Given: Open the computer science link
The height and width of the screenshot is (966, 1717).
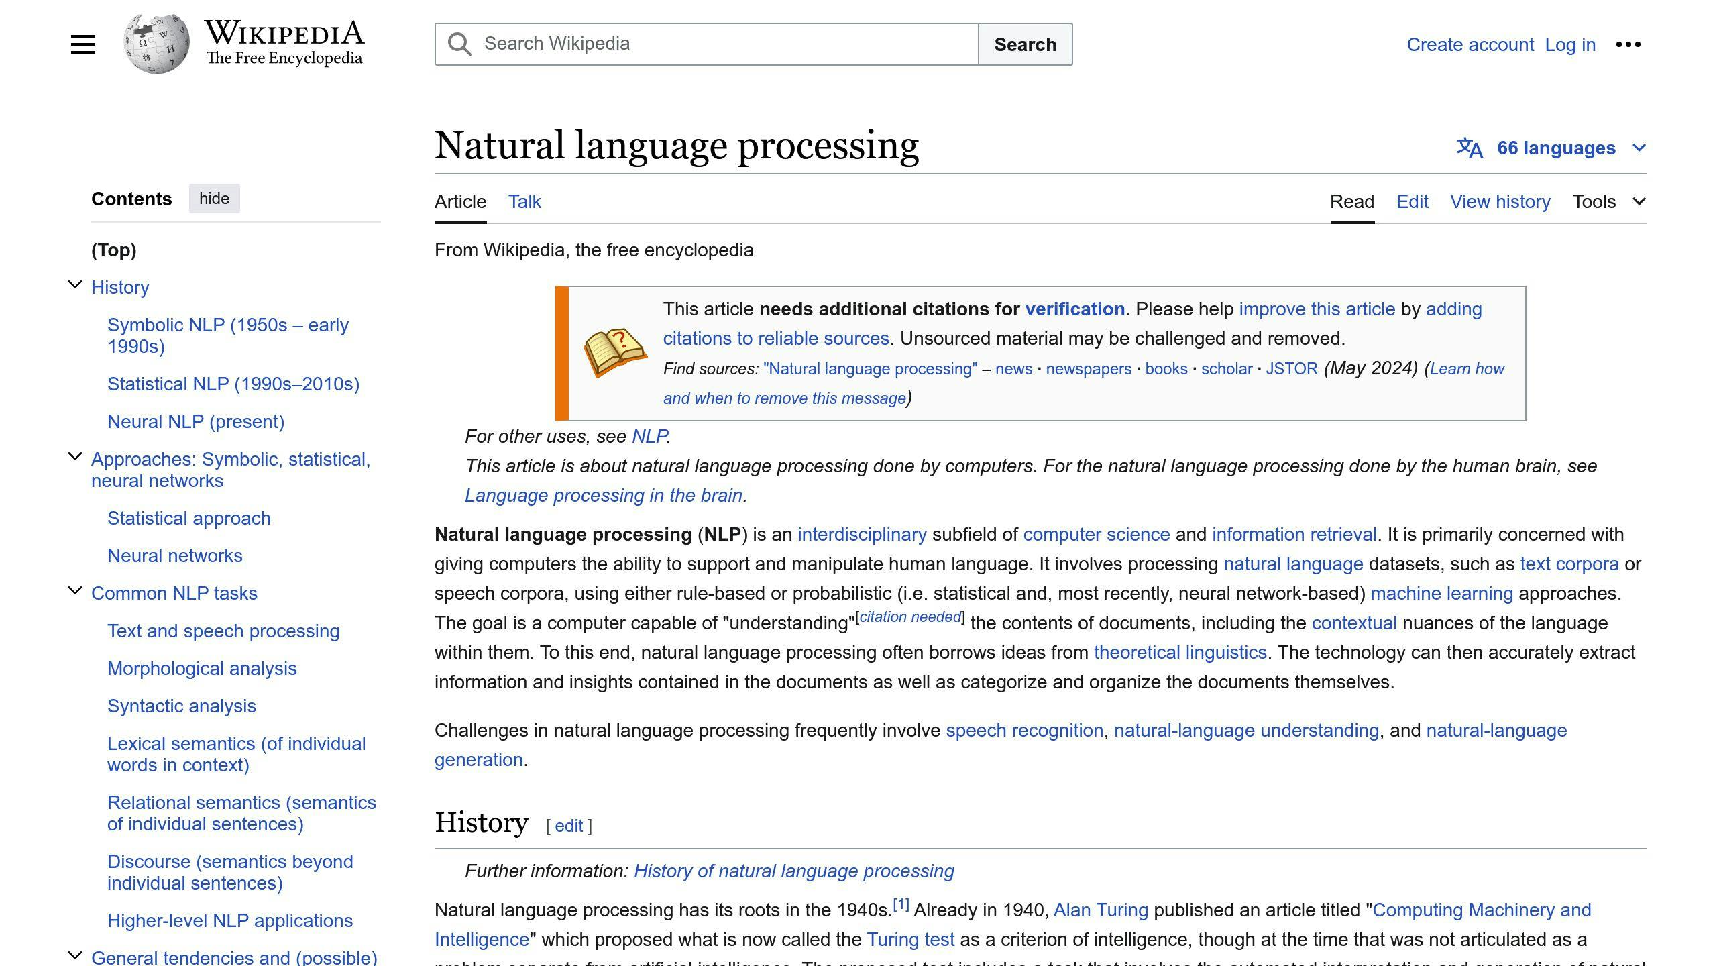Looking at the screenshot, I should tap(1097, 534).
